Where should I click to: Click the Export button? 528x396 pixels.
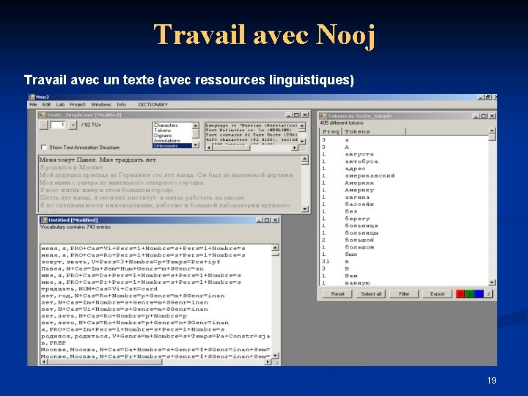(437, 294)
